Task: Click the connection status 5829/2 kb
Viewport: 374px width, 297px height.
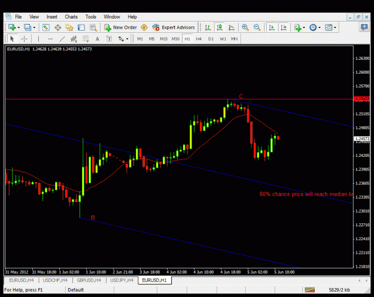Action: (x=339, y=290)
